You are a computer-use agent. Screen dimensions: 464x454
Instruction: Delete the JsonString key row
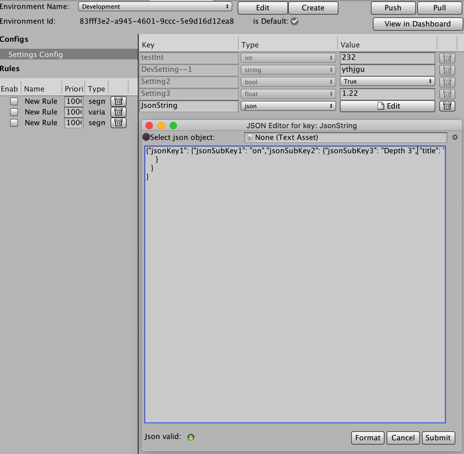click(x=447, y=106)
